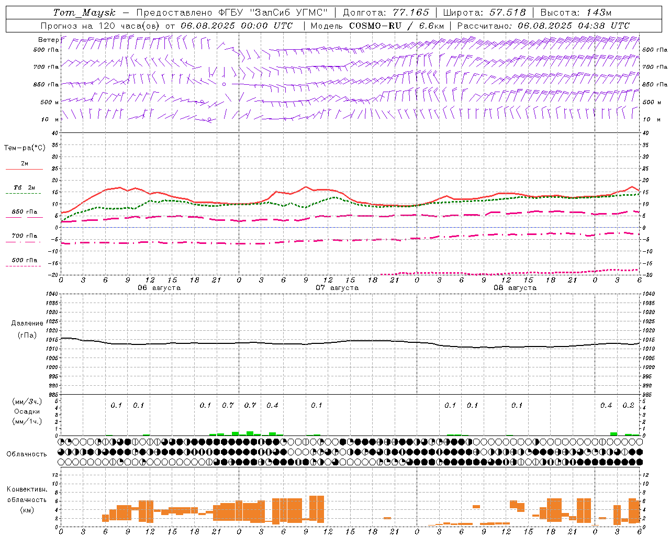Click the Облачность row label
This screenshot has width=670, height=536.
pos(27,454)
